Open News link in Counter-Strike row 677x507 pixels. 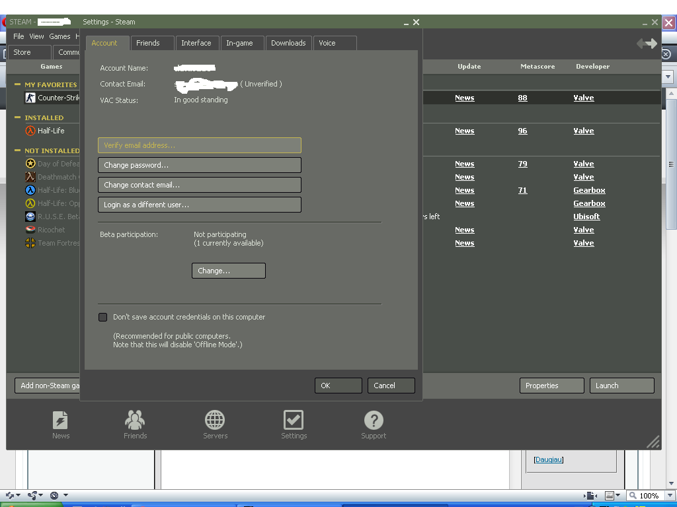pyautogui.click(x=465, y=98)
